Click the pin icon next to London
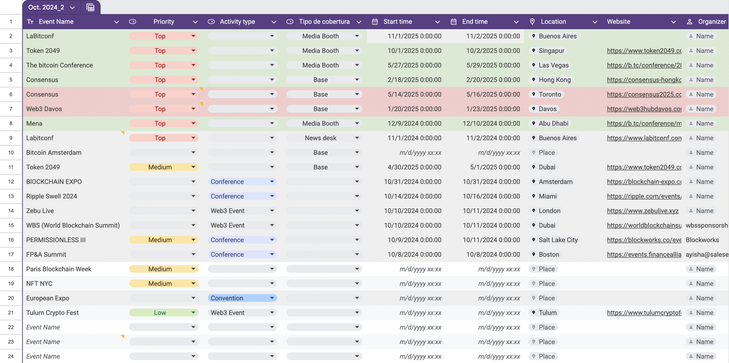Image resolution: width=729 pixels, height=363 pixels. (x=534, y=211)
